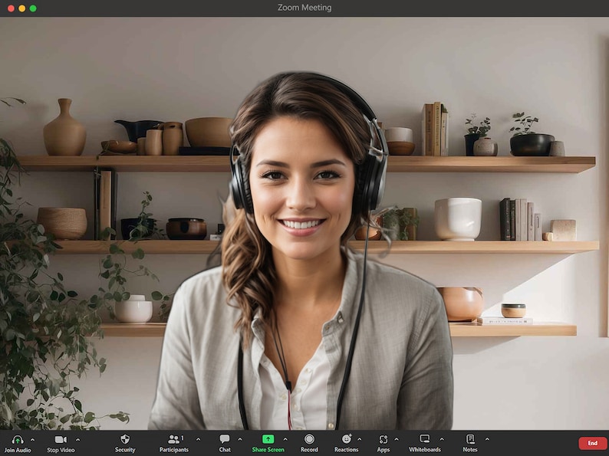Open the Notes icon
The width and height of the screenshot is (609, 456).
click(470, 439)
